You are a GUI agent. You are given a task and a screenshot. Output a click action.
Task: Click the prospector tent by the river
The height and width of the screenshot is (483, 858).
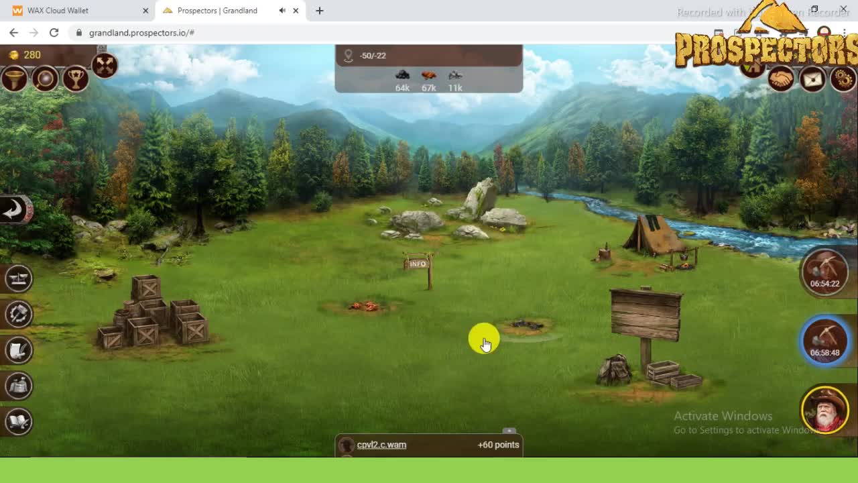tap(650, 236)
